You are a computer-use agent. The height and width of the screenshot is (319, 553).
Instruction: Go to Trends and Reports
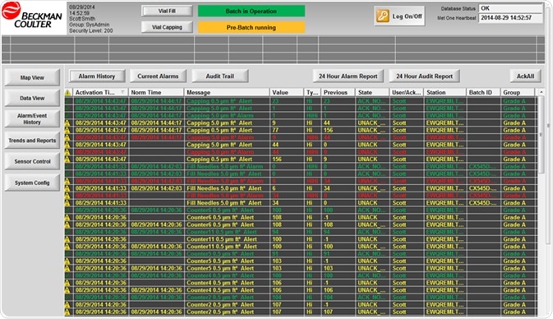click(x=32, y=141)
